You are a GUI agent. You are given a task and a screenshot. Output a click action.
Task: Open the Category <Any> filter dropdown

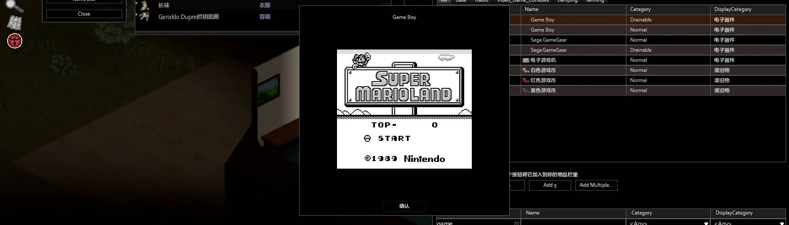[668, 223]
